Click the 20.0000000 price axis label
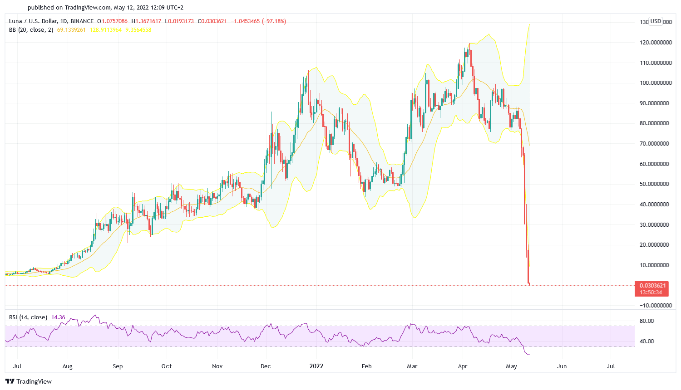Screen dimensions: 681x390 click(x=654, y=245)
